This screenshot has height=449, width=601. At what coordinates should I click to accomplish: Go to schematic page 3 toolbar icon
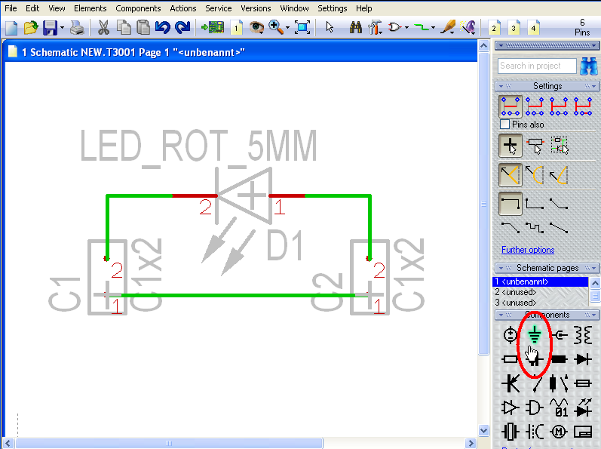click(514, 28)
